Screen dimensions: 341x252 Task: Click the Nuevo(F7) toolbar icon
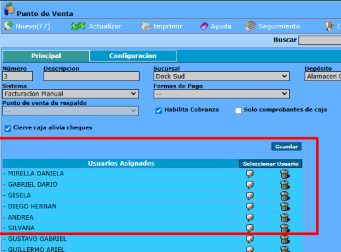tap(9, 26)
